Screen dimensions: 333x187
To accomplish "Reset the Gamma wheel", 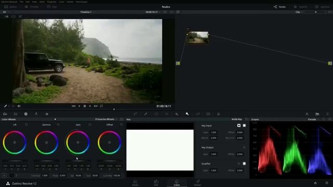I will 58,125.
